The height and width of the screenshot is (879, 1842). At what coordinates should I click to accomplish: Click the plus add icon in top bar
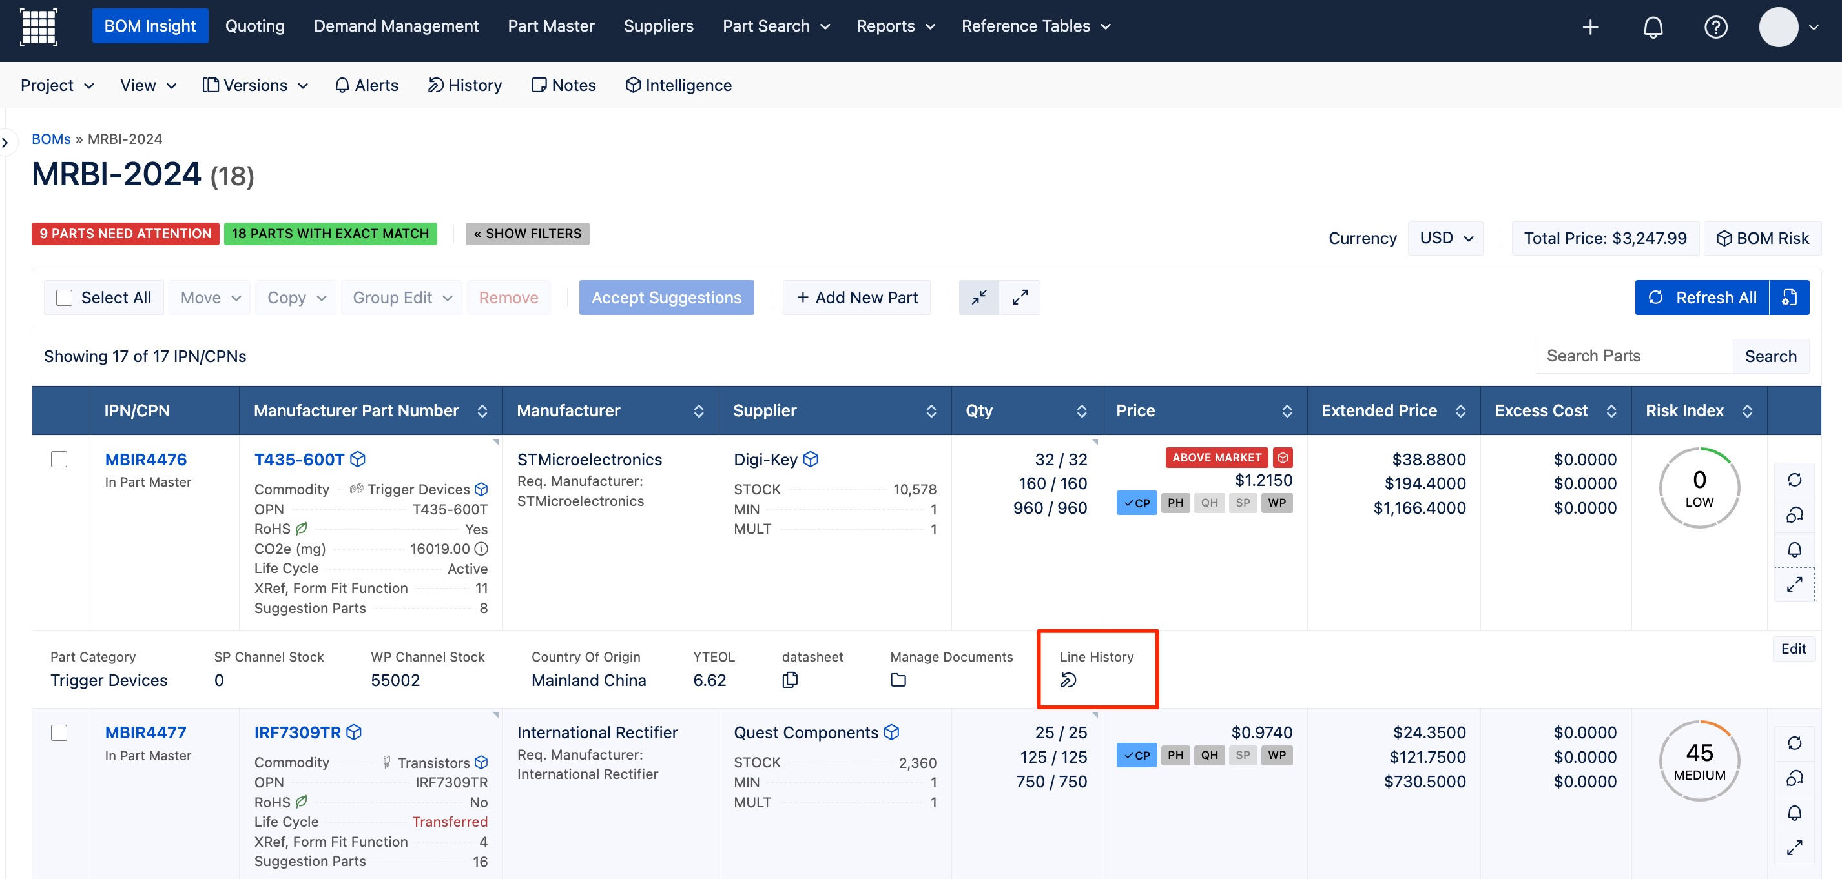click(x=1590, y=27)
